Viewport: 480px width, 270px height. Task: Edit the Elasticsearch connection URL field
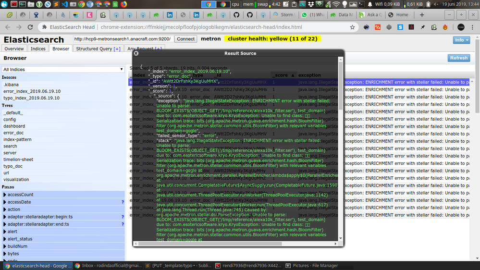click(123, 39)
